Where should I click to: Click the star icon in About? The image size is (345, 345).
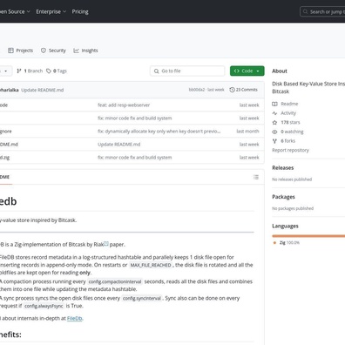click(x=274, y=122)
